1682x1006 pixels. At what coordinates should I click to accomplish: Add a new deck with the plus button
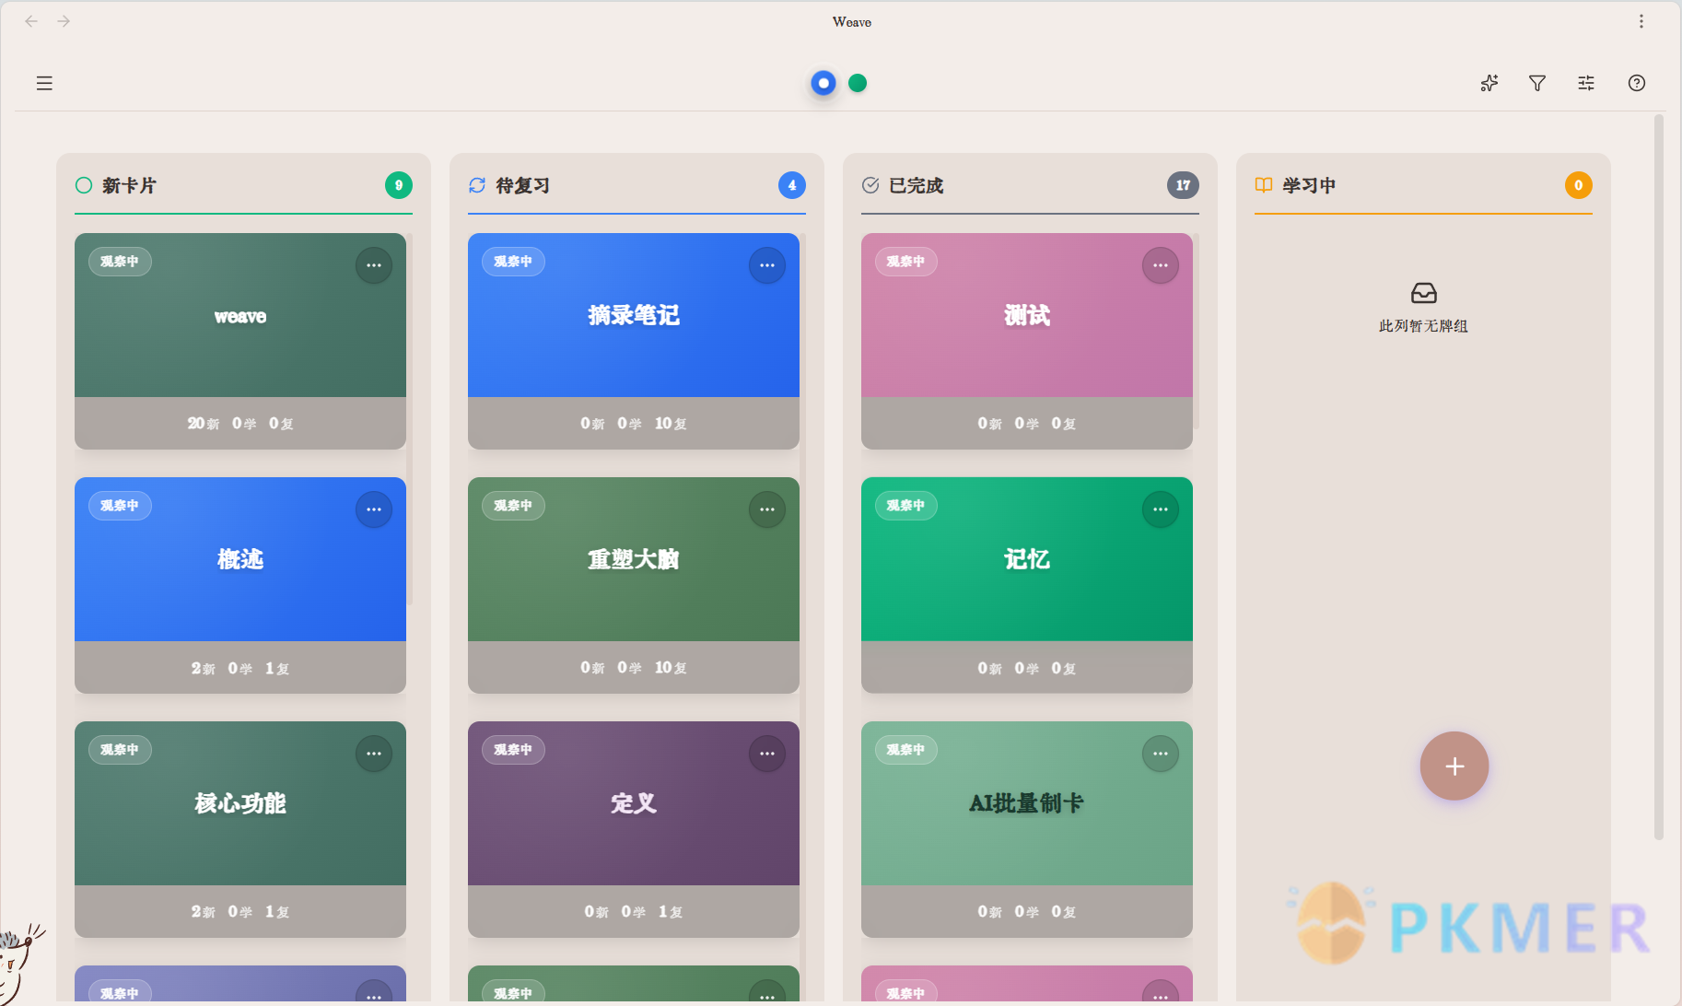1454,766
